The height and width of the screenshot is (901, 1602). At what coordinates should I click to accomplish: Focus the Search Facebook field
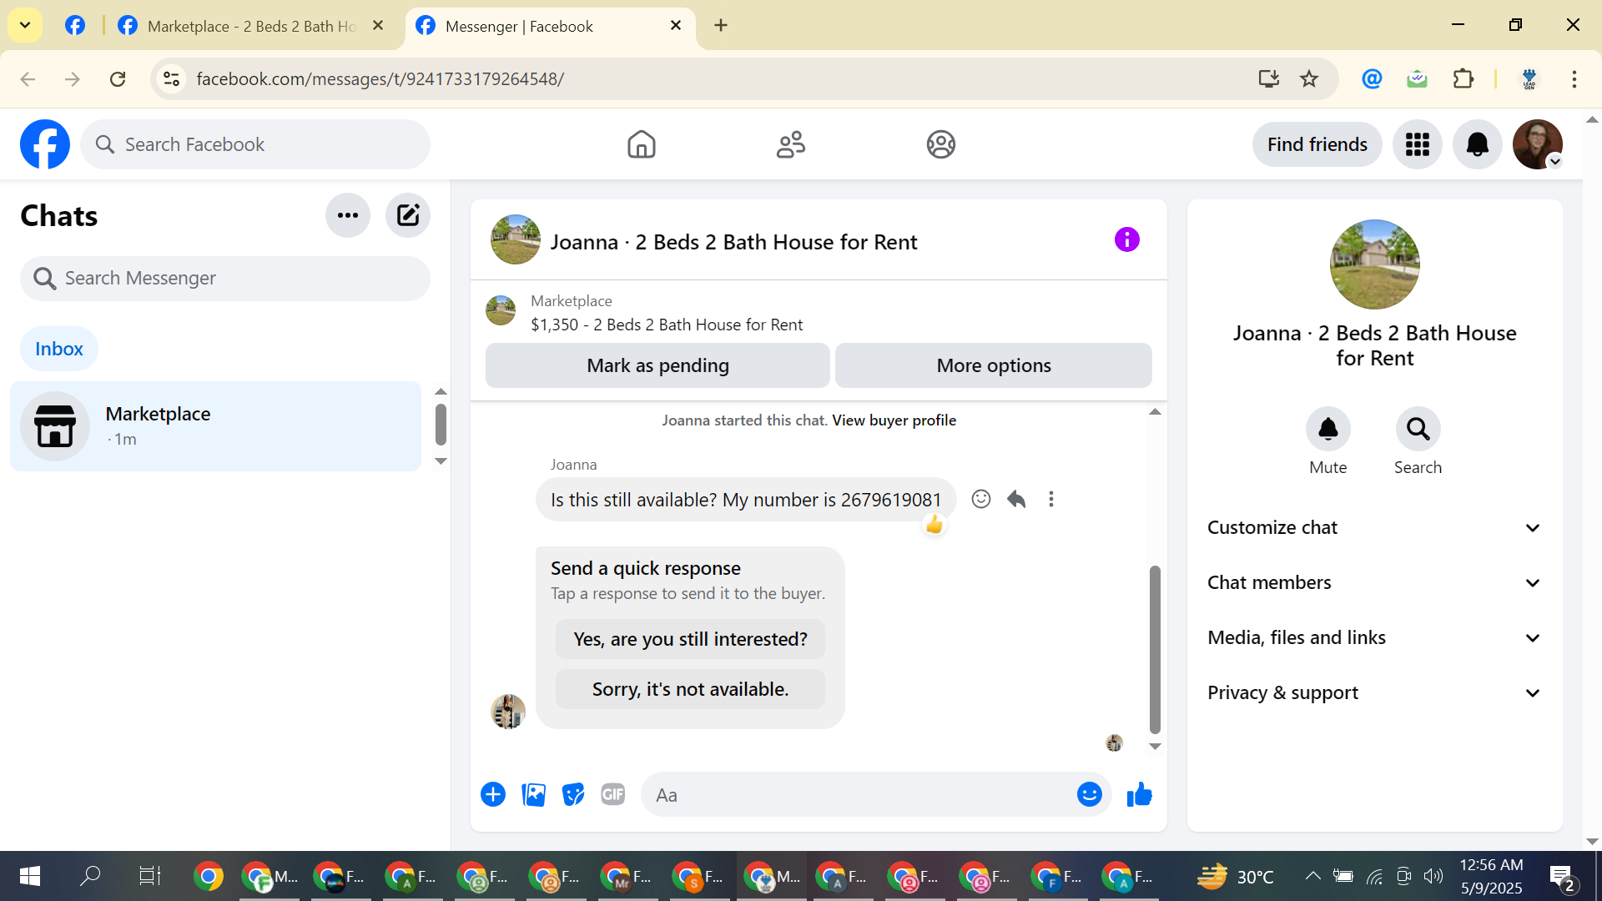[x=255, y=144]
